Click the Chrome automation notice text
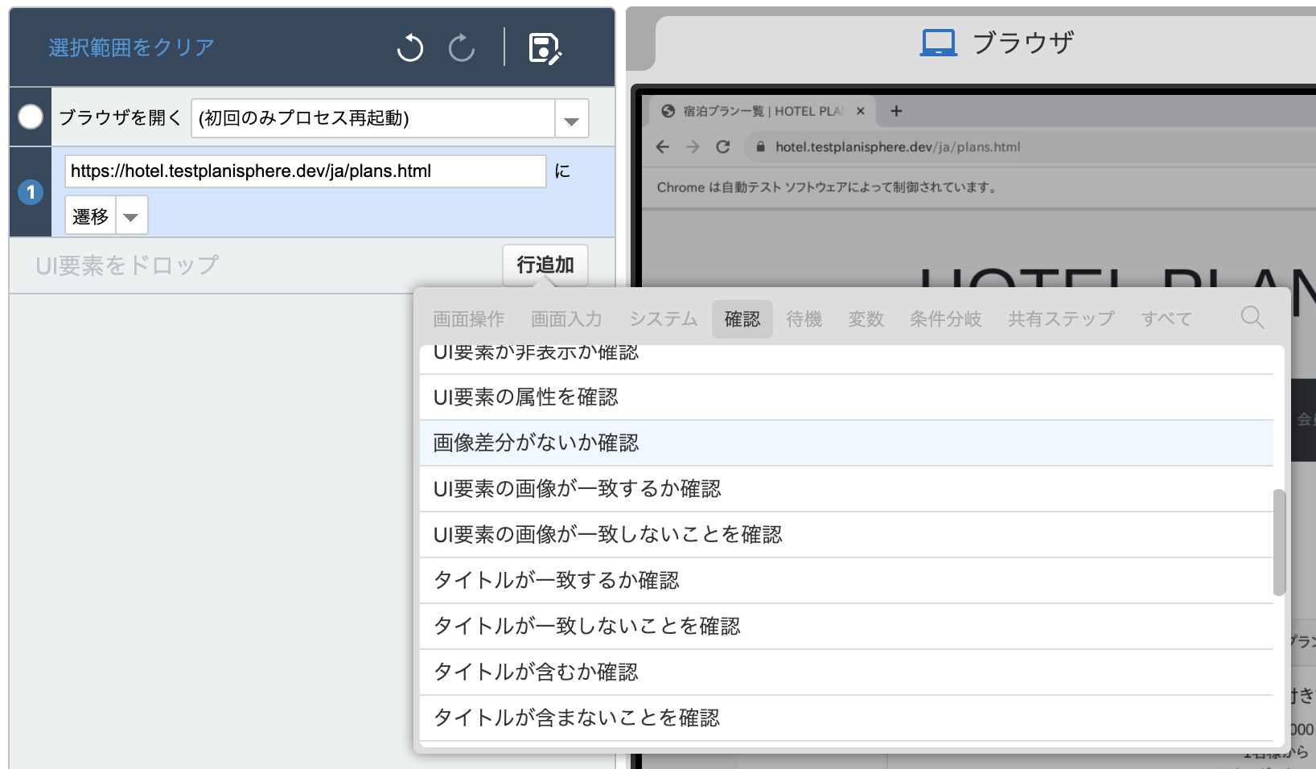 click(x=827, y=187)
